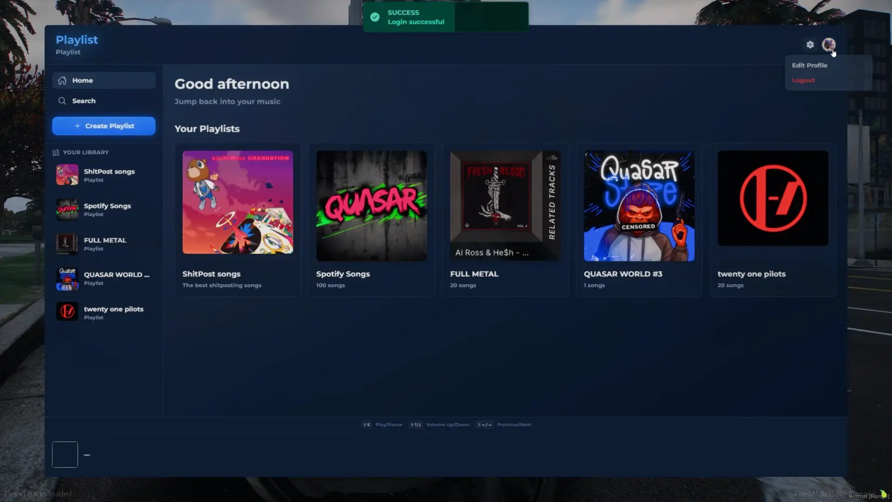Open the Spotify Songs playlist cover
The image size is (892, 502).
click(x=372, y=206)
